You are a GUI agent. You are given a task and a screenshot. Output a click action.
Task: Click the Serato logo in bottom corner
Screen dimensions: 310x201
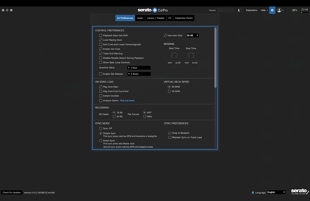[x=298, y=192]
